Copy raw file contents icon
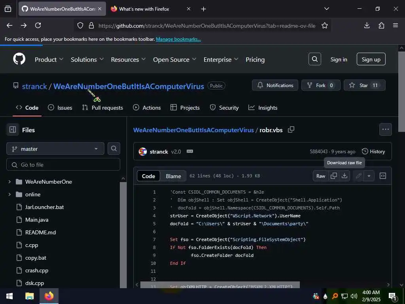Image resolution: width=405 pixels, height=304 pixels. [x=334, y=176]
